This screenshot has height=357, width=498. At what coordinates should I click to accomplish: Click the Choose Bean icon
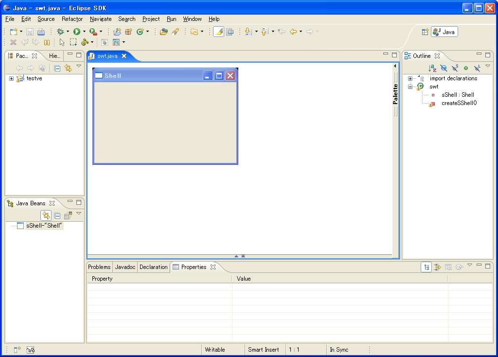[x=85, y=42]
